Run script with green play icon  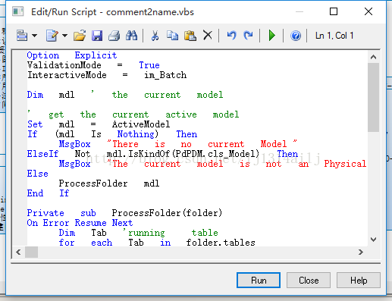272,36
